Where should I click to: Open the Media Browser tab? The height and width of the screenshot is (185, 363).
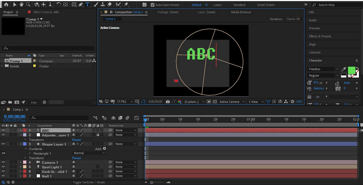click(241, 12)
